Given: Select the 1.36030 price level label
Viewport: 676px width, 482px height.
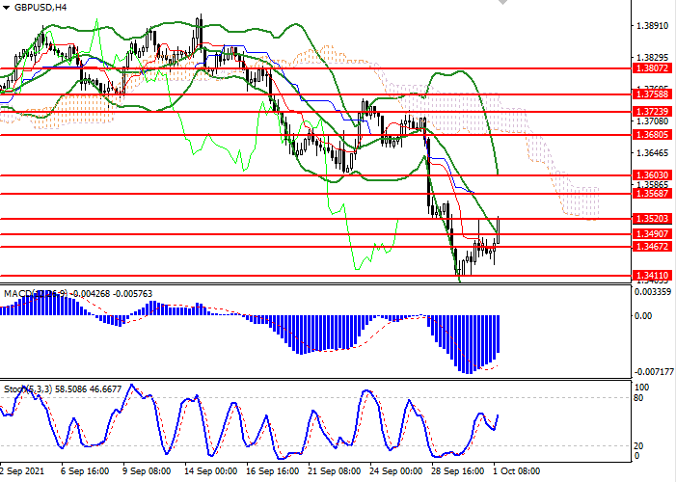Looking at the screenshot, I should tap(652, 175).
